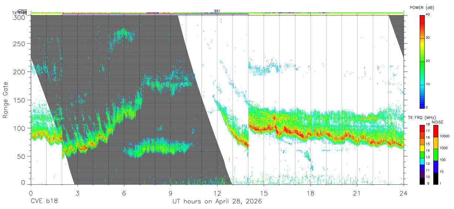Click the "18" hour tick on time axis
This screenshot has width=454, height=209.
tap(311, 193)
